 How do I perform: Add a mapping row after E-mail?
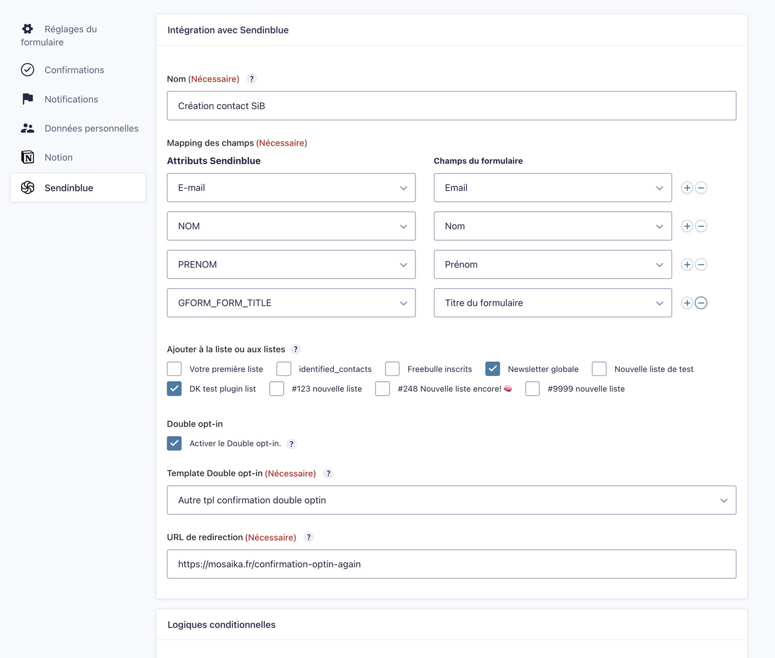coord(687,188)
